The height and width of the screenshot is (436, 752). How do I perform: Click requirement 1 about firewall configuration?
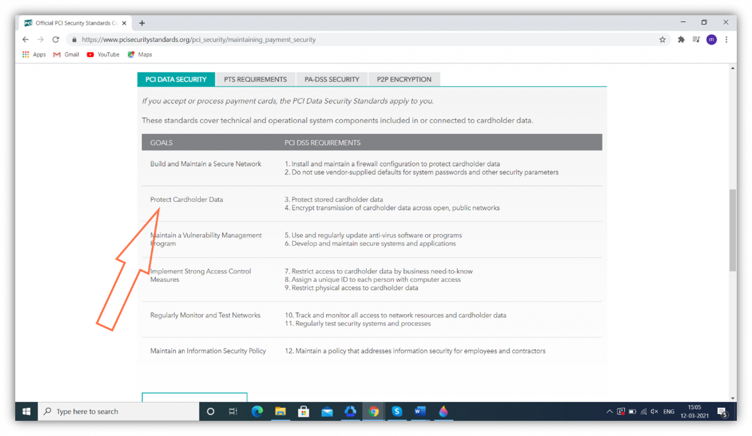coord(392,164)
